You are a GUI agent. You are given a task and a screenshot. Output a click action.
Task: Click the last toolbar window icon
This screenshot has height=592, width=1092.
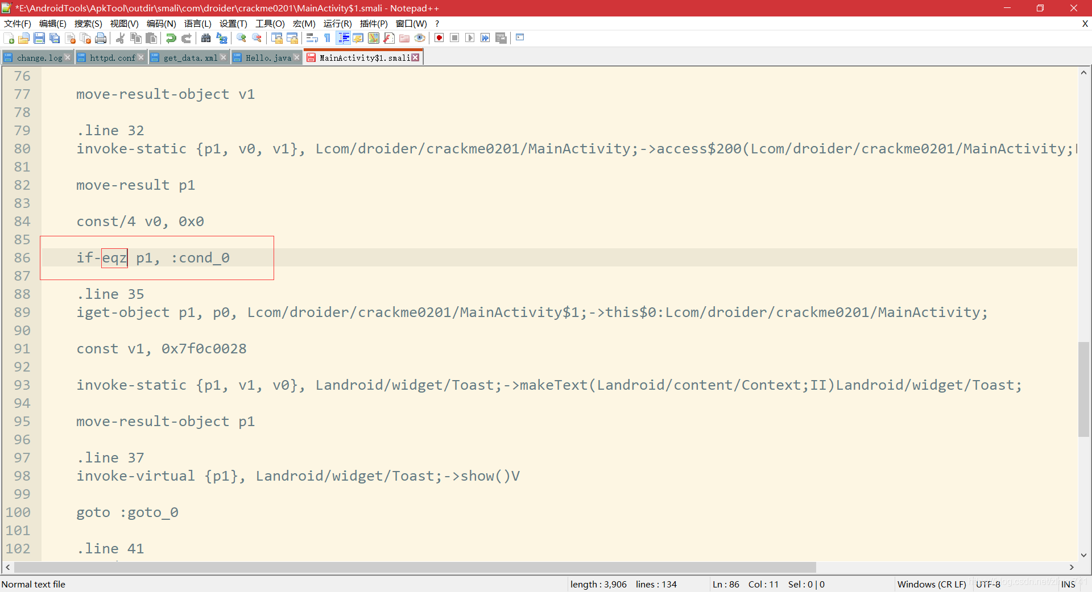[520, 37]
